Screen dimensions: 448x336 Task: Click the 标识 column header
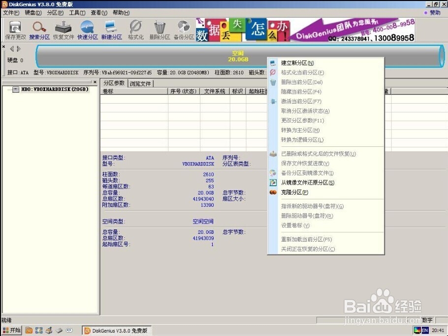click(237, 91)
